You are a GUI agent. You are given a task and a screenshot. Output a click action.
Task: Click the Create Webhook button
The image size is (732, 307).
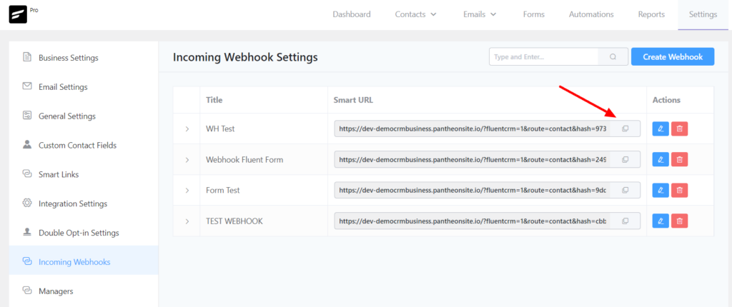tap(672, 57)
